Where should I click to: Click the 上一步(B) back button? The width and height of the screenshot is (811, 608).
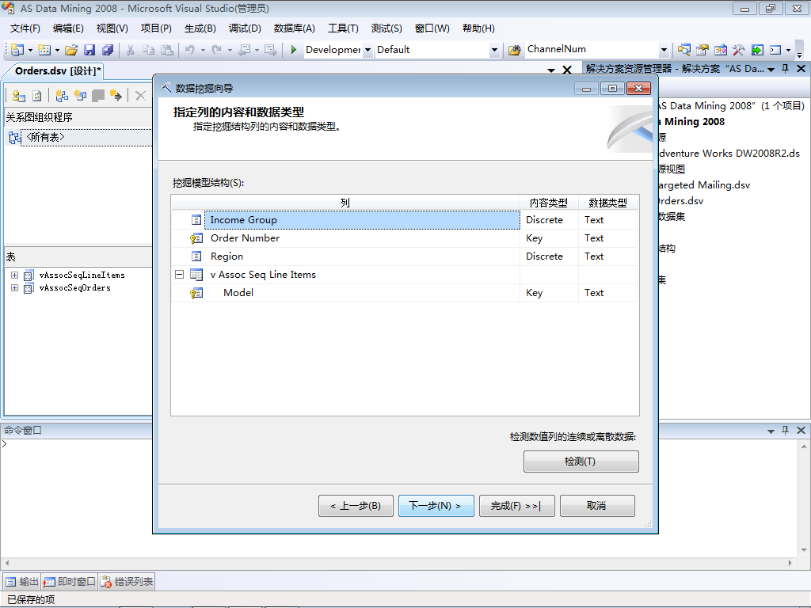click(356, 506)
